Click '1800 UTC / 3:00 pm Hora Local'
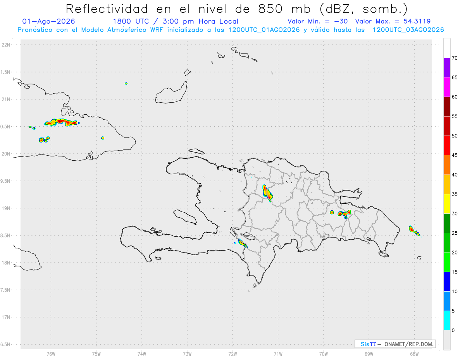Screen dimensions: 465x359 tap(176, 21)
